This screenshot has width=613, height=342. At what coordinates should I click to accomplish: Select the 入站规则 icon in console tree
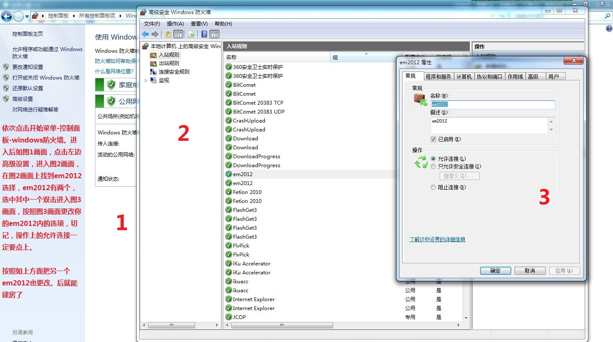pos(153,55)
